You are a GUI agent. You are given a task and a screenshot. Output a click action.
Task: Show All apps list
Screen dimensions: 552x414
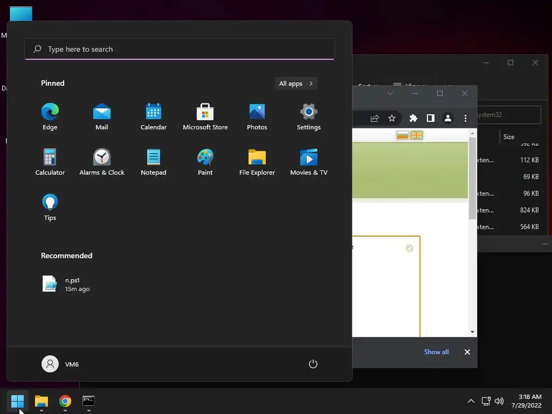pyautogui.click(x=296, y=84)
